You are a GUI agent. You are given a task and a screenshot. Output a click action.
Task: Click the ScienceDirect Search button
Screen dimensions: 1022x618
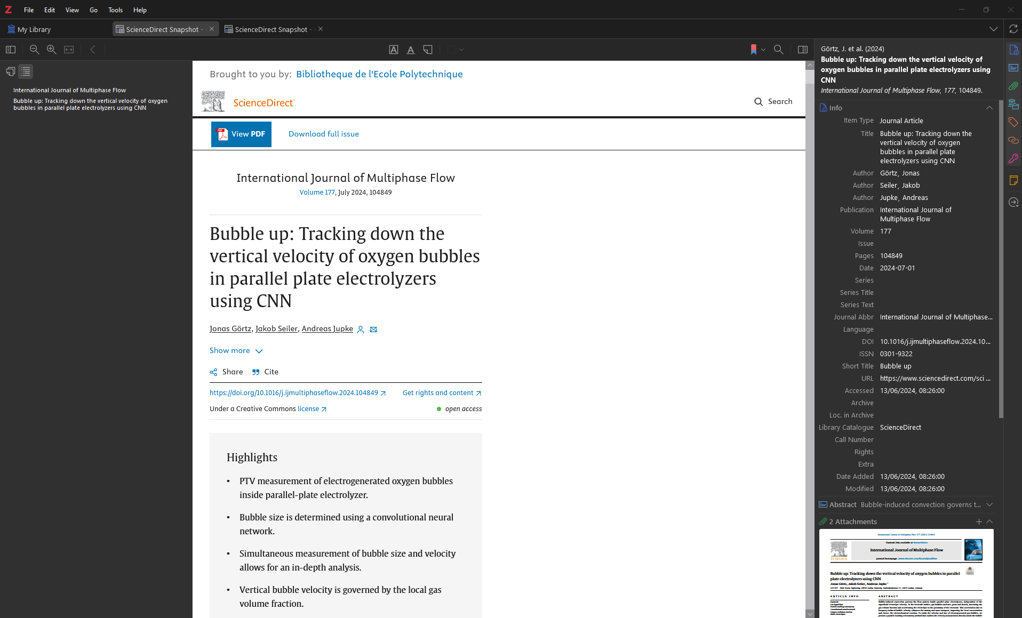tap(773, 101)
